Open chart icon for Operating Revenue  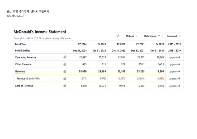tap(65, 57)
